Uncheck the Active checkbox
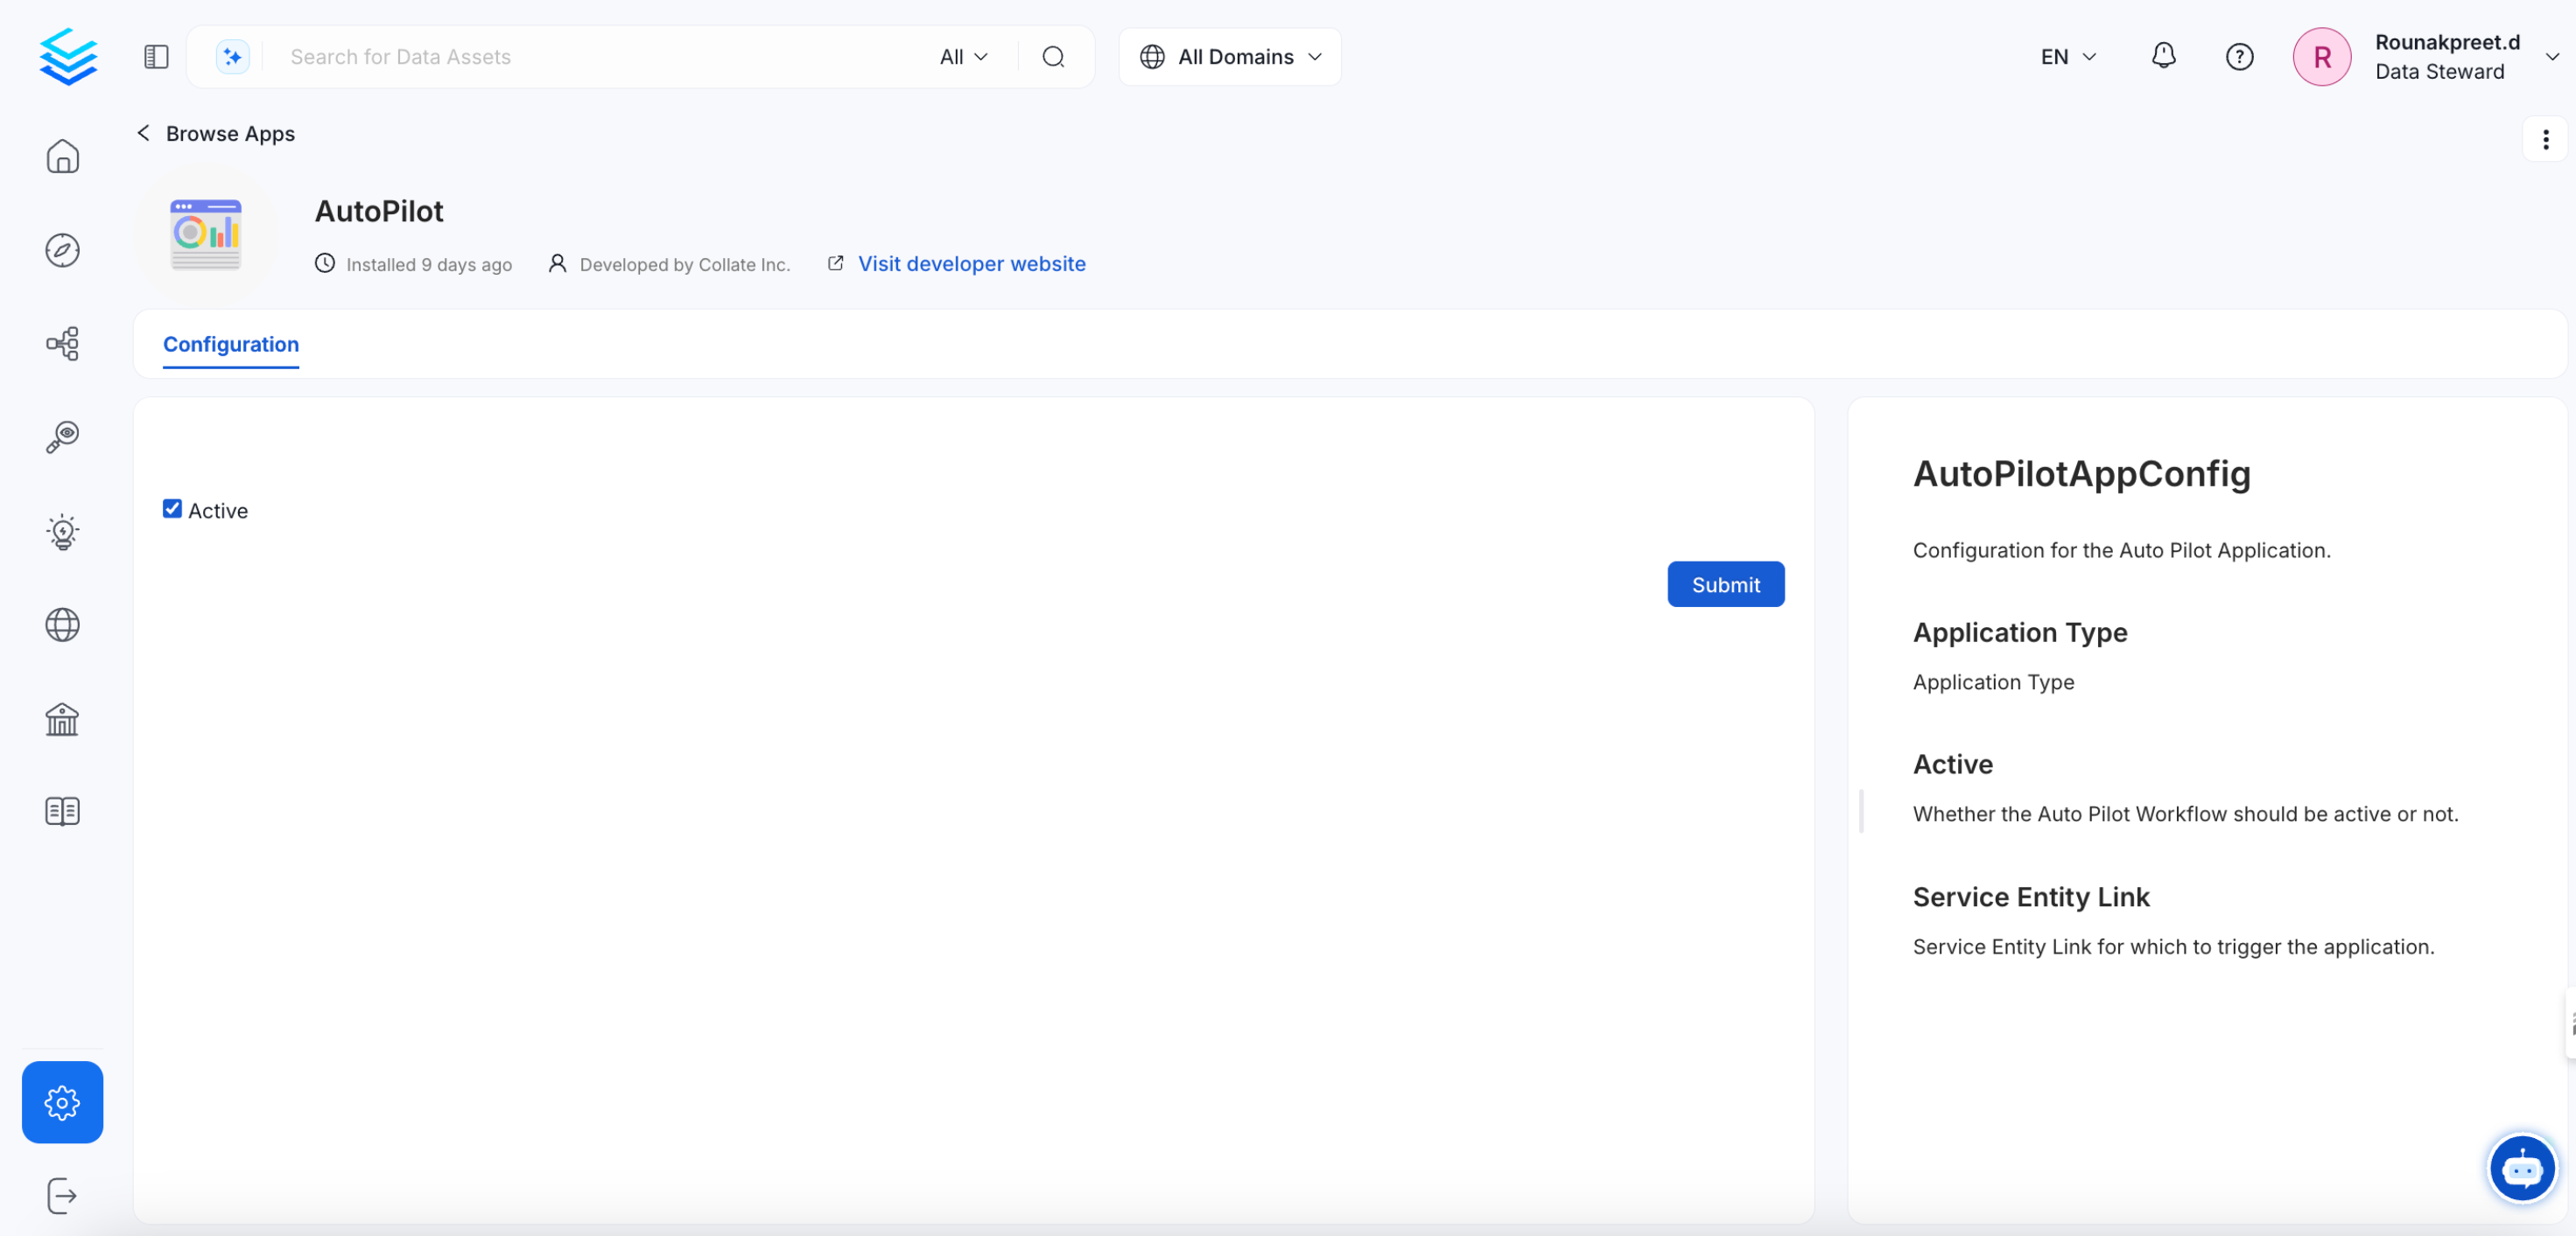This screenshot has width=2576, height=1236. pyautogui.click(x=172, y=510)
